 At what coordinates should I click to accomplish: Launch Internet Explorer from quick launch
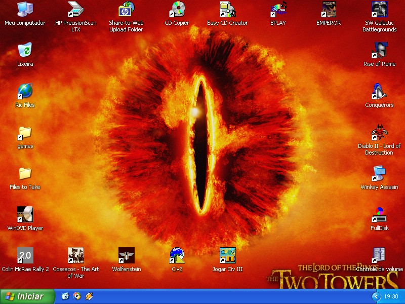(x=65, y=296)
